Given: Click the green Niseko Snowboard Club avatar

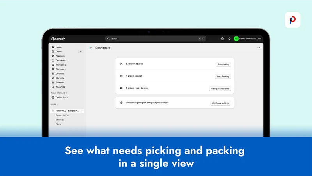Looking at the screenshot, I should pyautogui.click(x=236, y=38).
